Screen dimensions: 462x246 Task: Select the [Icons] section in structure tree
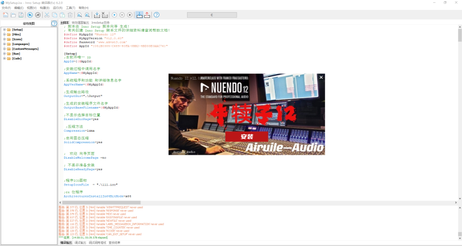17,39
